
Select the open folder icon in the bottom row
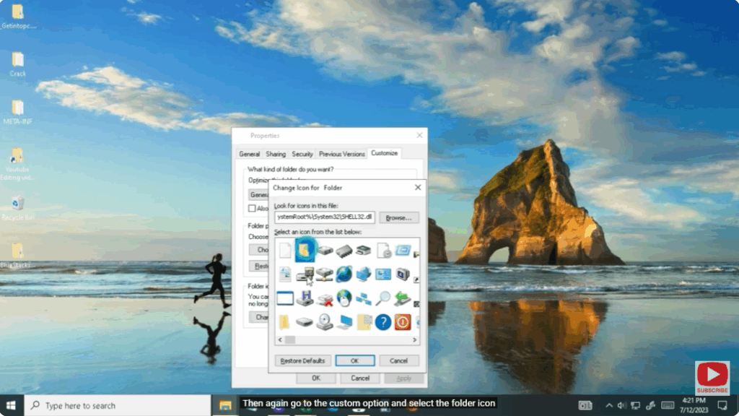click(364, 321)
